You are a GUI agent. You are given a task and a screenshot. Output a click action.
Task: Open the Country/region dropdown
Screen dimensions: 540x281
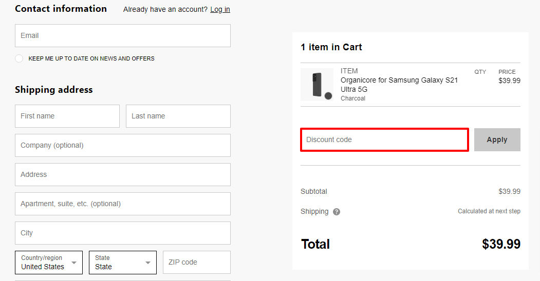[49, 263]
